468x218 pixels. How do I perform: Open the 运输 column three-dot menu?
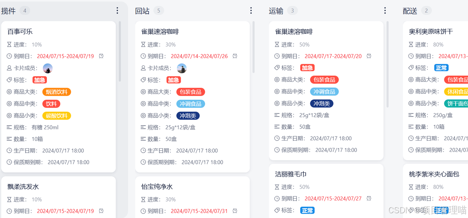click(x=385, y=11)
